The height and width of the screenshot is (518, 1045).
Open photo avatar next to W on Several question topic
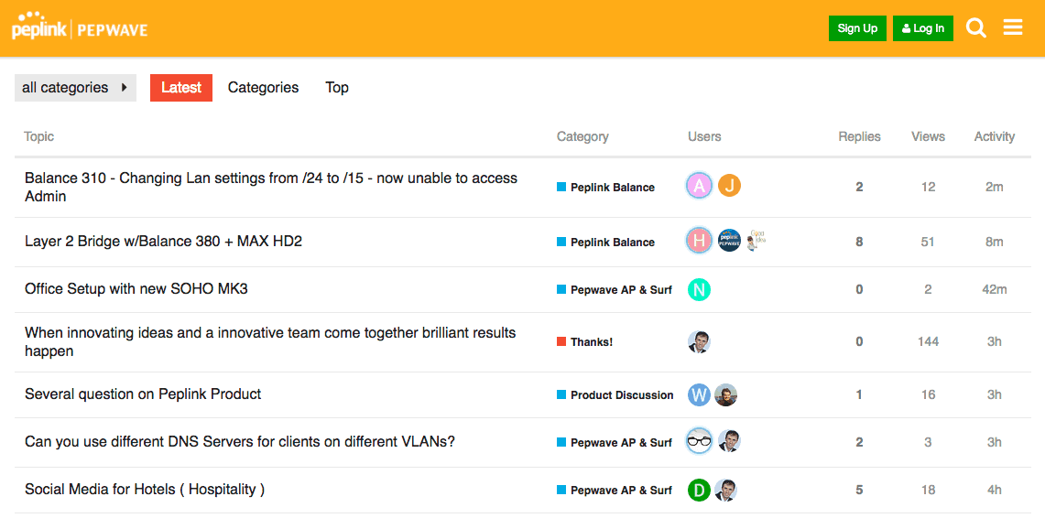pyautogui.click(x=725, y=394)
